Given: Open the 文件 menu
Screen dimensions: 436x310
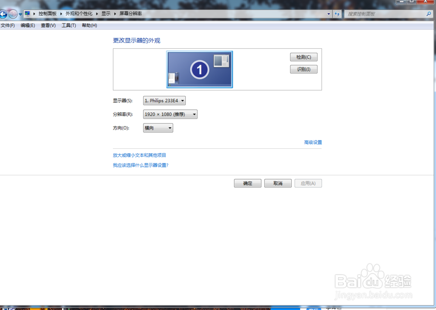Looking at the screenshot, I should pyautogui.click(x=7, y=25).
